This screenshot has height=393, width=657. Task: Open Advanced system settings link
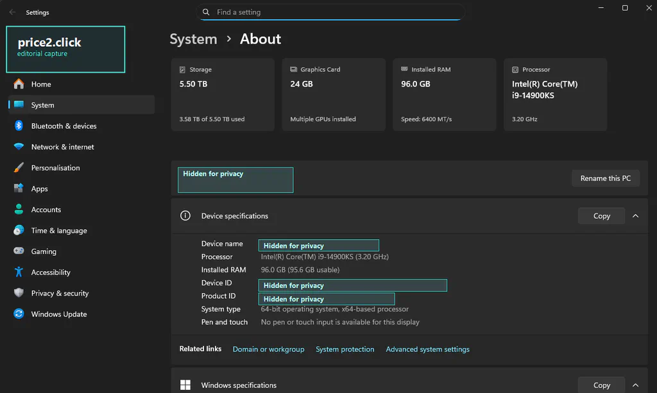point(427,349)
